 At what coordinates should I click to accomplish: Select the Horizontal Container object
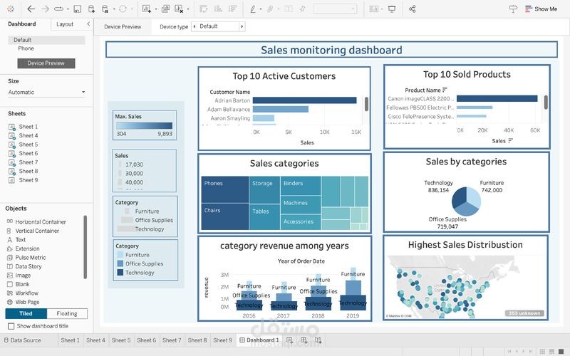pos(36,222)
